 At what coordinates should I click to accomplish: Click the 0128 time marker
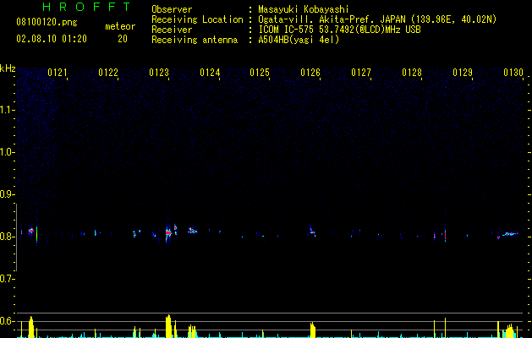click(412, 73)
